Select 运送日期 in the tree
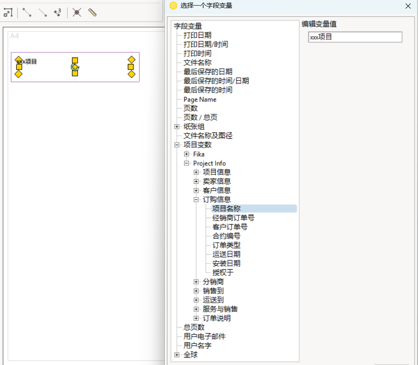The height and width of the screenshot is (365, 418). (226, 254)
